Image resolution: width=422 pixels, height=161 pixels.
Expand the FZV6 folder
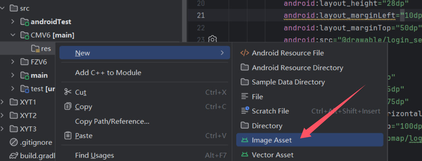(x=13, y=62)
